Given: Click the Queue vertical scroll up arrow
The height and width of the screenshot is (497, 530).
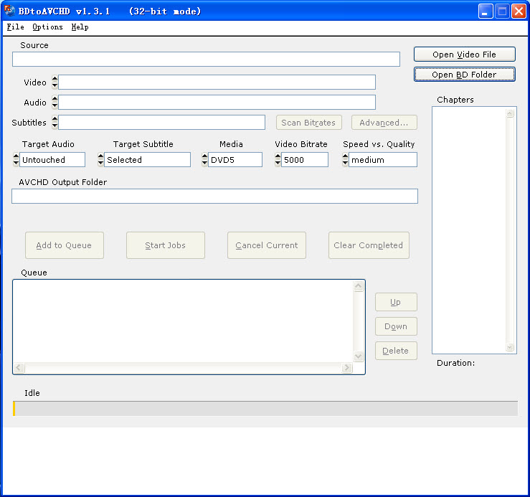Looking at the screenshot, I should point(359,286).
